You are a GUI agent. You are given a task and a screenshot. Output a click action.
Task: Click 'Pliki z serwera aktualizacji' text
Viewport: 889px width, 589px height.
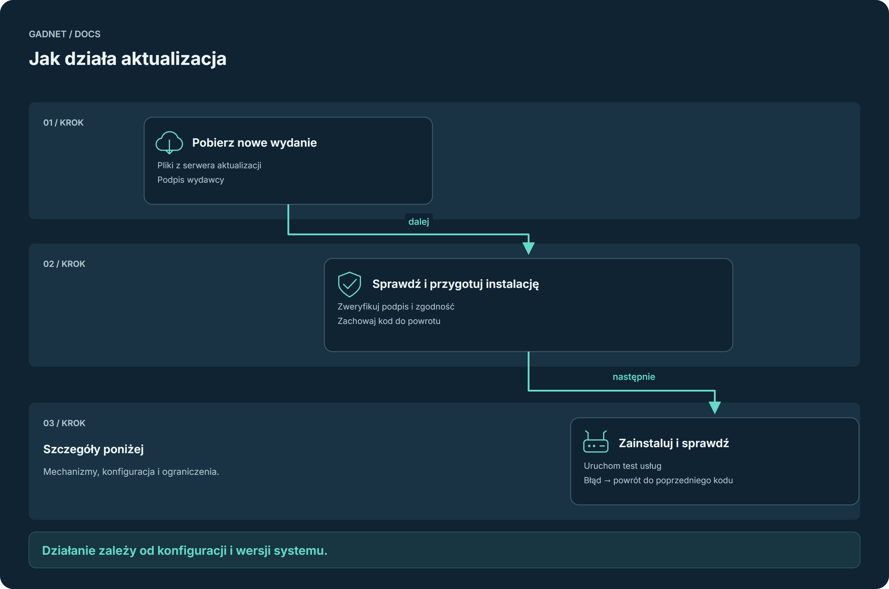click(209, 165)
